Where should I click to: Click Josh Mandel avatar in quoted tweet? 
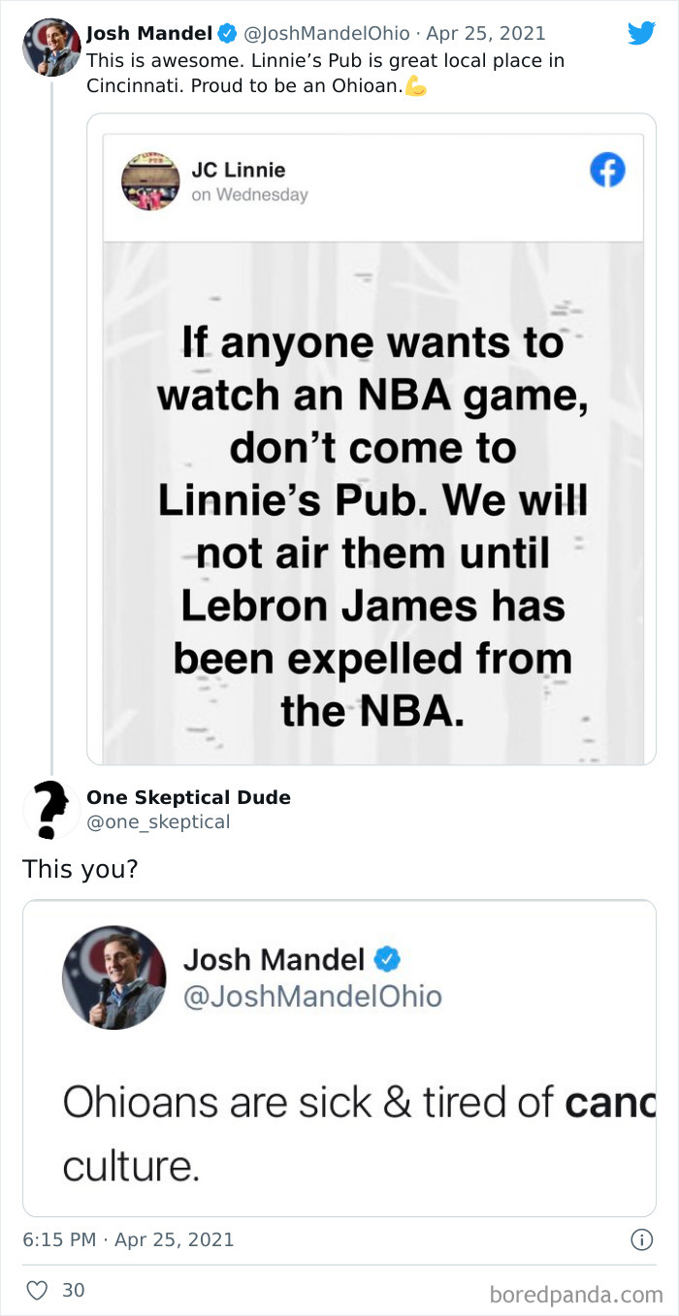tap(114, 977)
